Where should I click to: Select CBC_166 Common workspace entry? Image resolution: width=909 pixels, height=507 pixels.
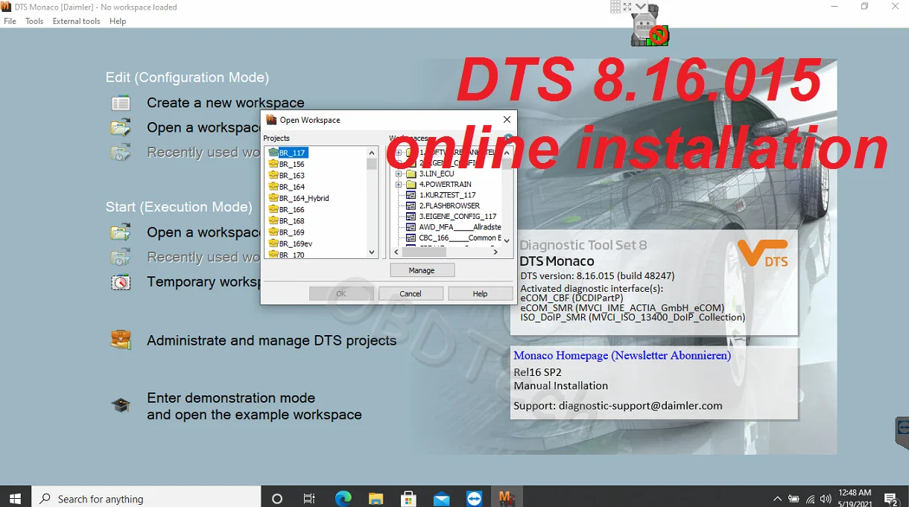(460, 238)
